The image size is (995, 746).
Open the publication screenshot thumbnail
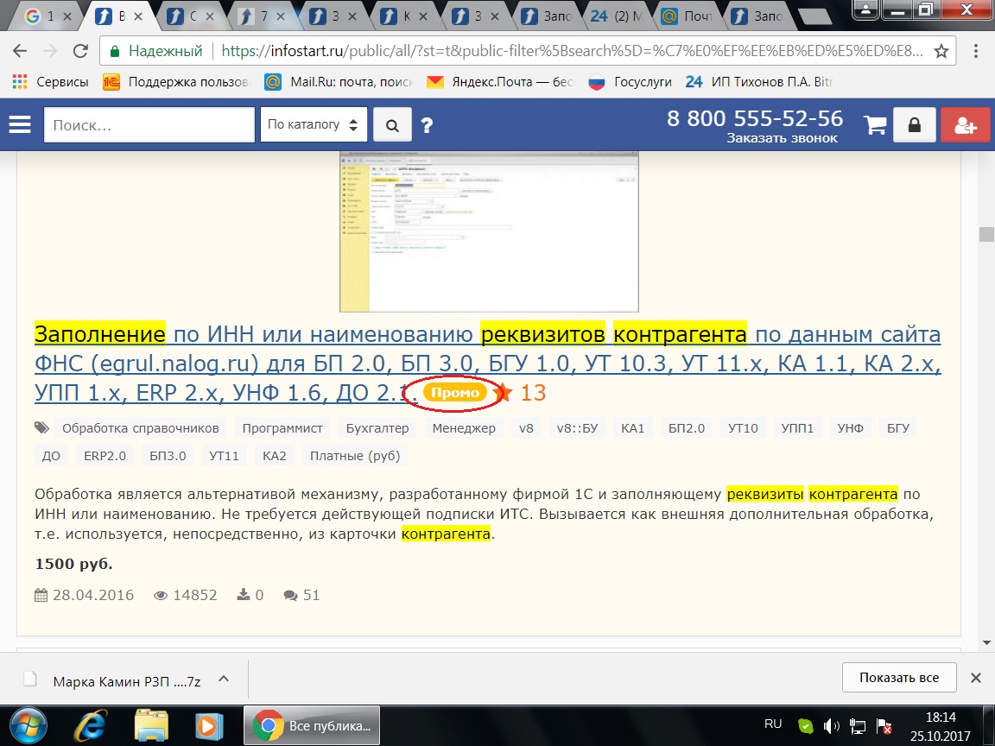(x=489, y=231)
